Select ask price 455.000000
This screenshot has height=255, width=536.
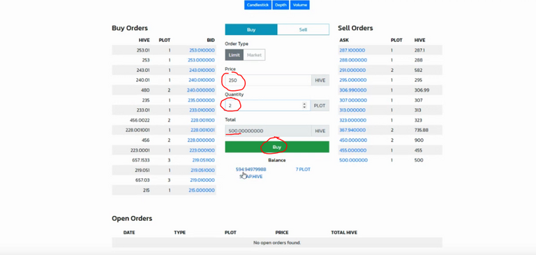(352, 150)
